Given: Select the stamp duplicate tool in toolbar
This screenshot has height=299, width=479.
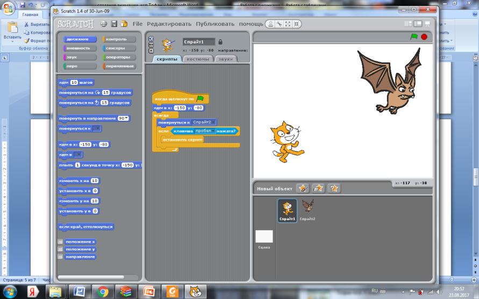Looking at the screenshot, I should (271, 24).
